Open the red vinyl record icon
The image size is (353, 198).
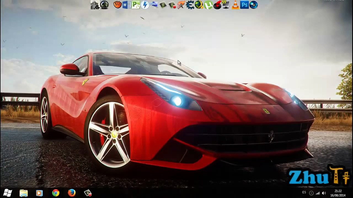(x=217, y=5)
